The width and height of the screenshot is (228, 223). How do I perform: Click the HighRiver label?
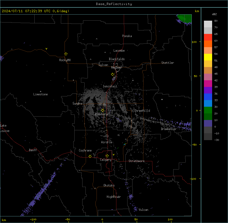(114, 197)
